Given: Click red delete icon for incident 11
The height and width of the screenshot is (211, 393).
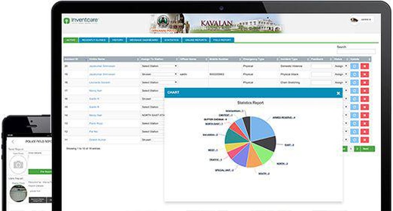Looking at the screenshot, I should click(364, 140).
